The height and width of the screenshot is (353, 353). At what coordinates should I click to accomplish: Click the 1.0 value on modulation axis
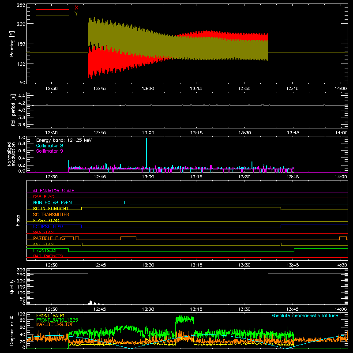(x=22, y=138)
